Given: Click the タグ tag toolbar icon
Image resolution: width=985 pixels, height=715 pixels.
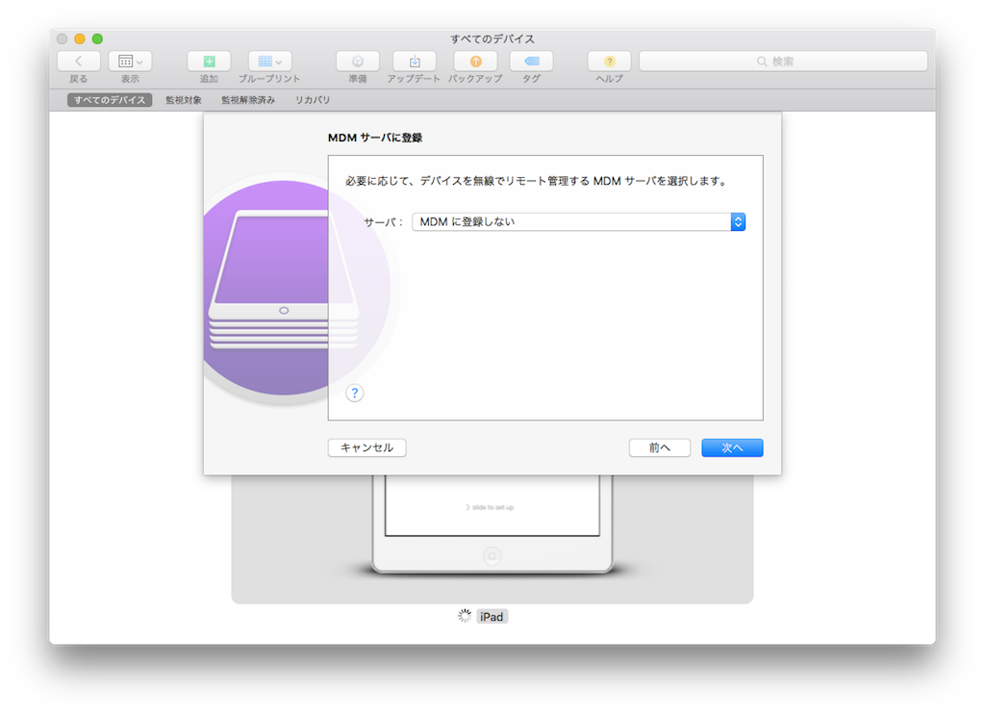Looking at the screenshot, I should (x=531, y=61).
